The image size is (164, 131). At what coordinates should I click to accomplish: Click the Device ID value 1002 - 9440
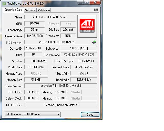pyautogui.click(x=33, y=48)
